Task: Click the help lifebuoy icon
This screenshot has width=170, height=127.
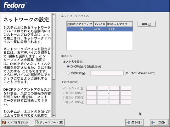Action: pos(4,123)
